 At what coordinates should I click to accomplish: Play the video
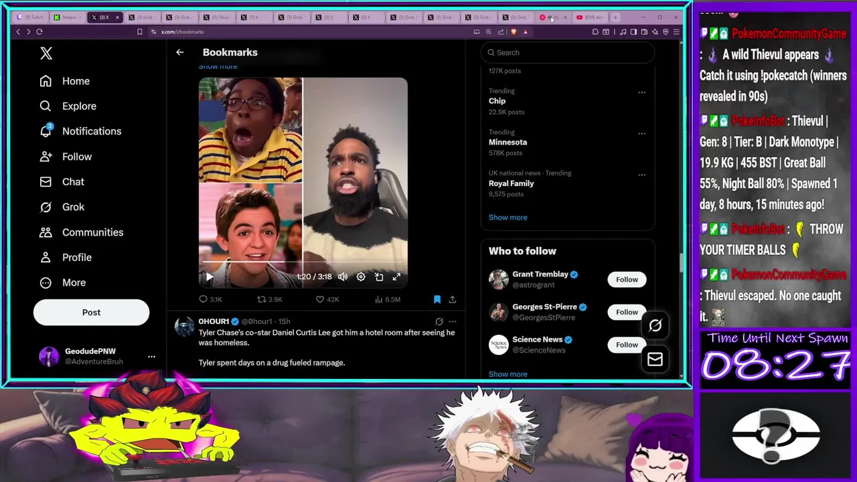pos(209,276)
